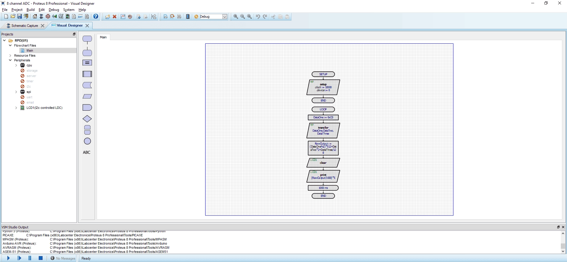Viewport: 567px width, 262px height.
Task: Select the DataOne := 0xC0 assignment block
Action: point(323,117)
